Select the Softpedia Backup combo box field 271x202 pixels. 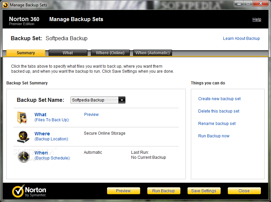98,100
